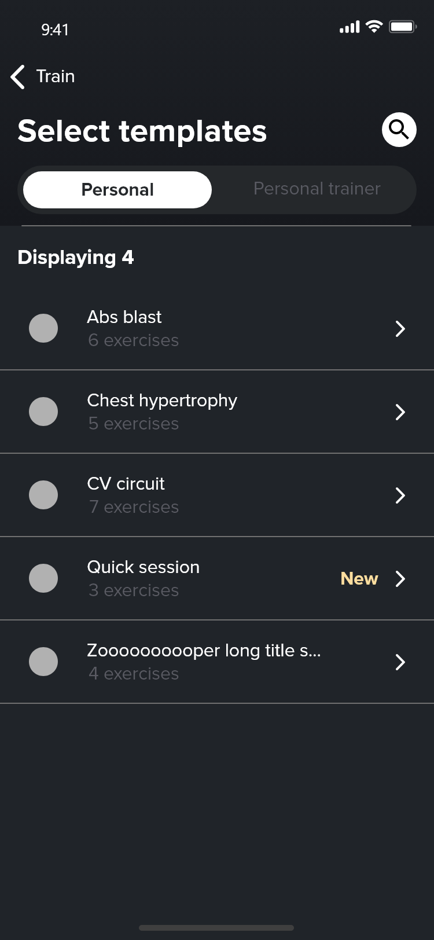Screen dimensions: 434x940
Task: Tap the Wi-Fi status icon
Action: tap(374, 27)
